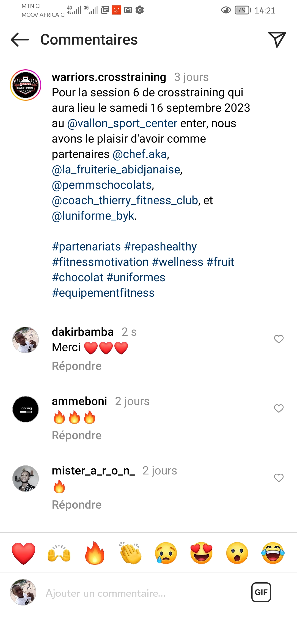This screenshot has width=297, height=644.
Task: Open mister_a_r_o_n_ profile avatar
Action: 26,478
